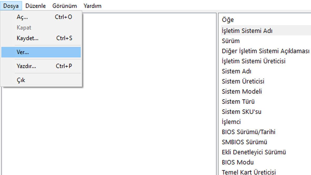Select the İşlemci row
Image resolution: width=311 pixels, height=175 pixels.
pos(231,122)
